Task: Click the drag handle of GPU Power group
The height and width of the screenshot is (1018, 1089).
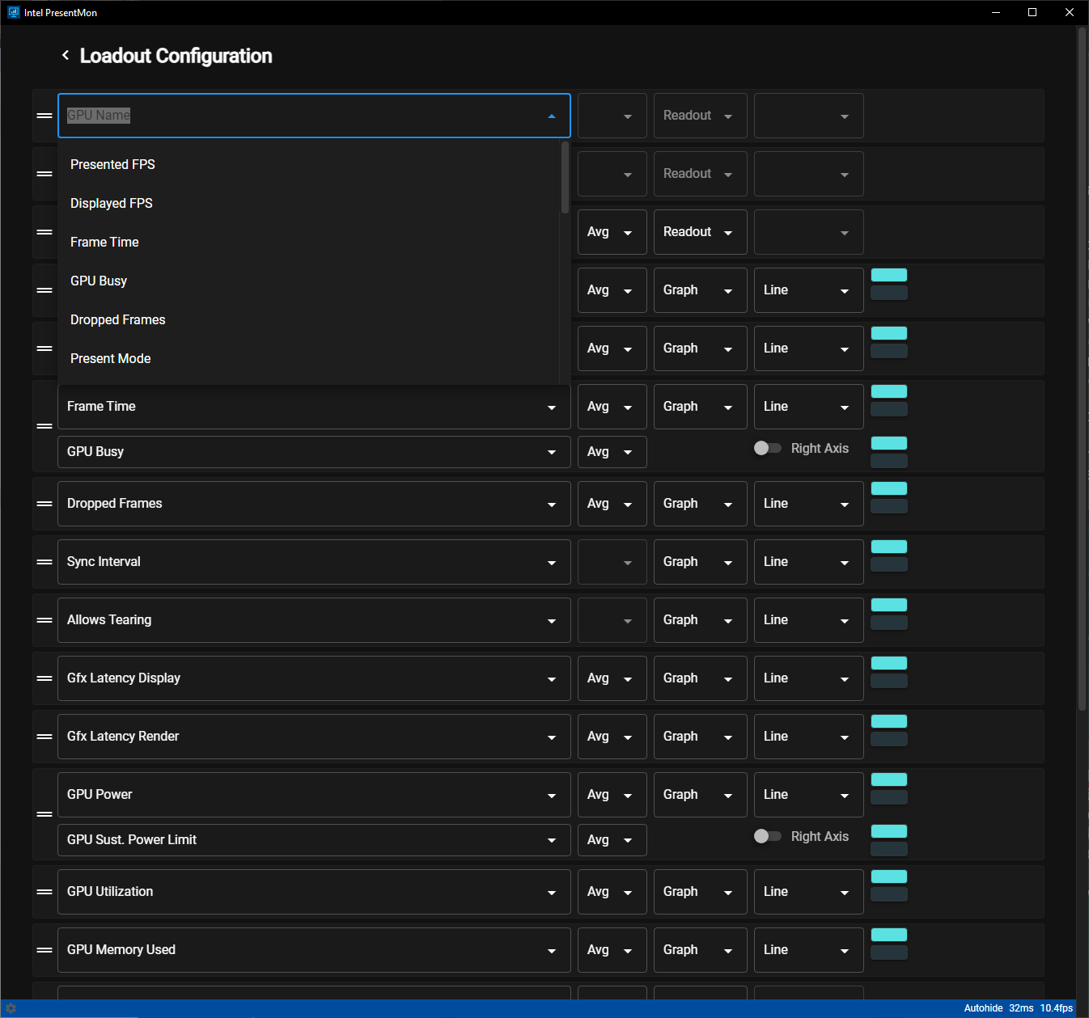Action: (44, 814)
